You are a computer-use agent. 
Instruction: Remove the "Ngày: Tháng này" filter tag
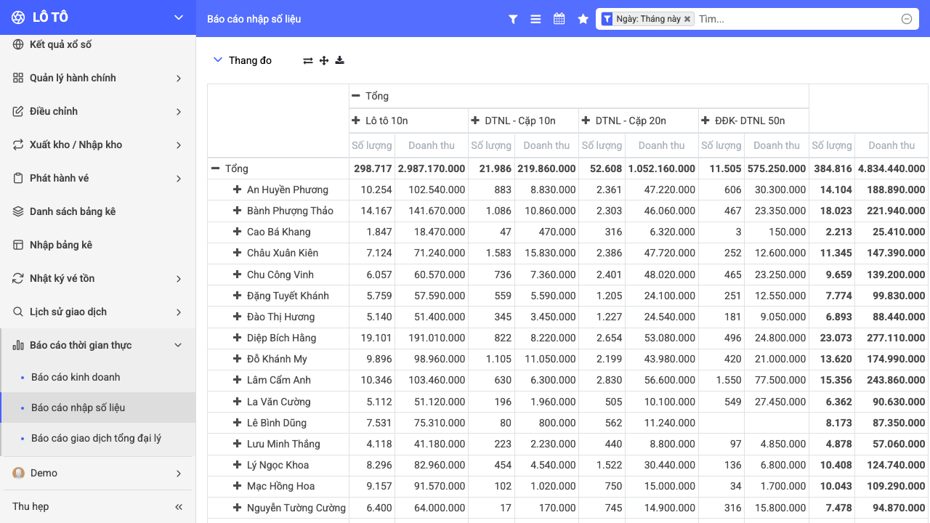coord(687,19)
